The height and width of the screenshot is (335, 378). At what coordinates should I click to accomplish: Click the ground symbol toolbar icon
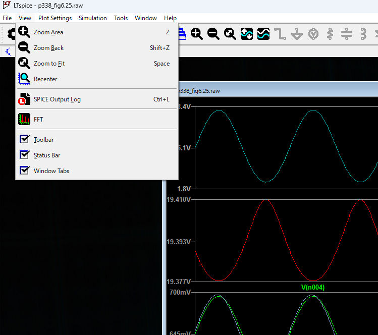point(297,34)
